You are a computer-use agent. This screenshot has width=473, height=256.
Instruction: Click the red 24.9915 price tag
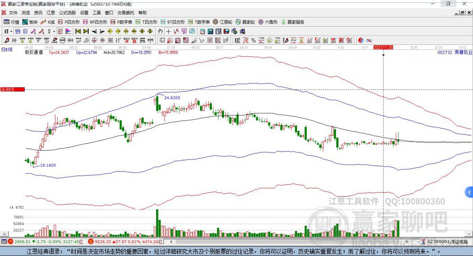12,89
